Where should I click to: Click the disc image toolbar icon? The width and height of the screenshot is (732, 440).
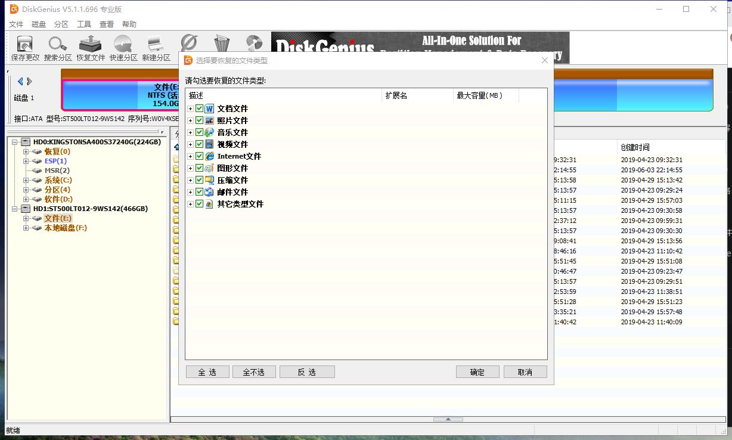pyautogui.click(x=255, y=44)
